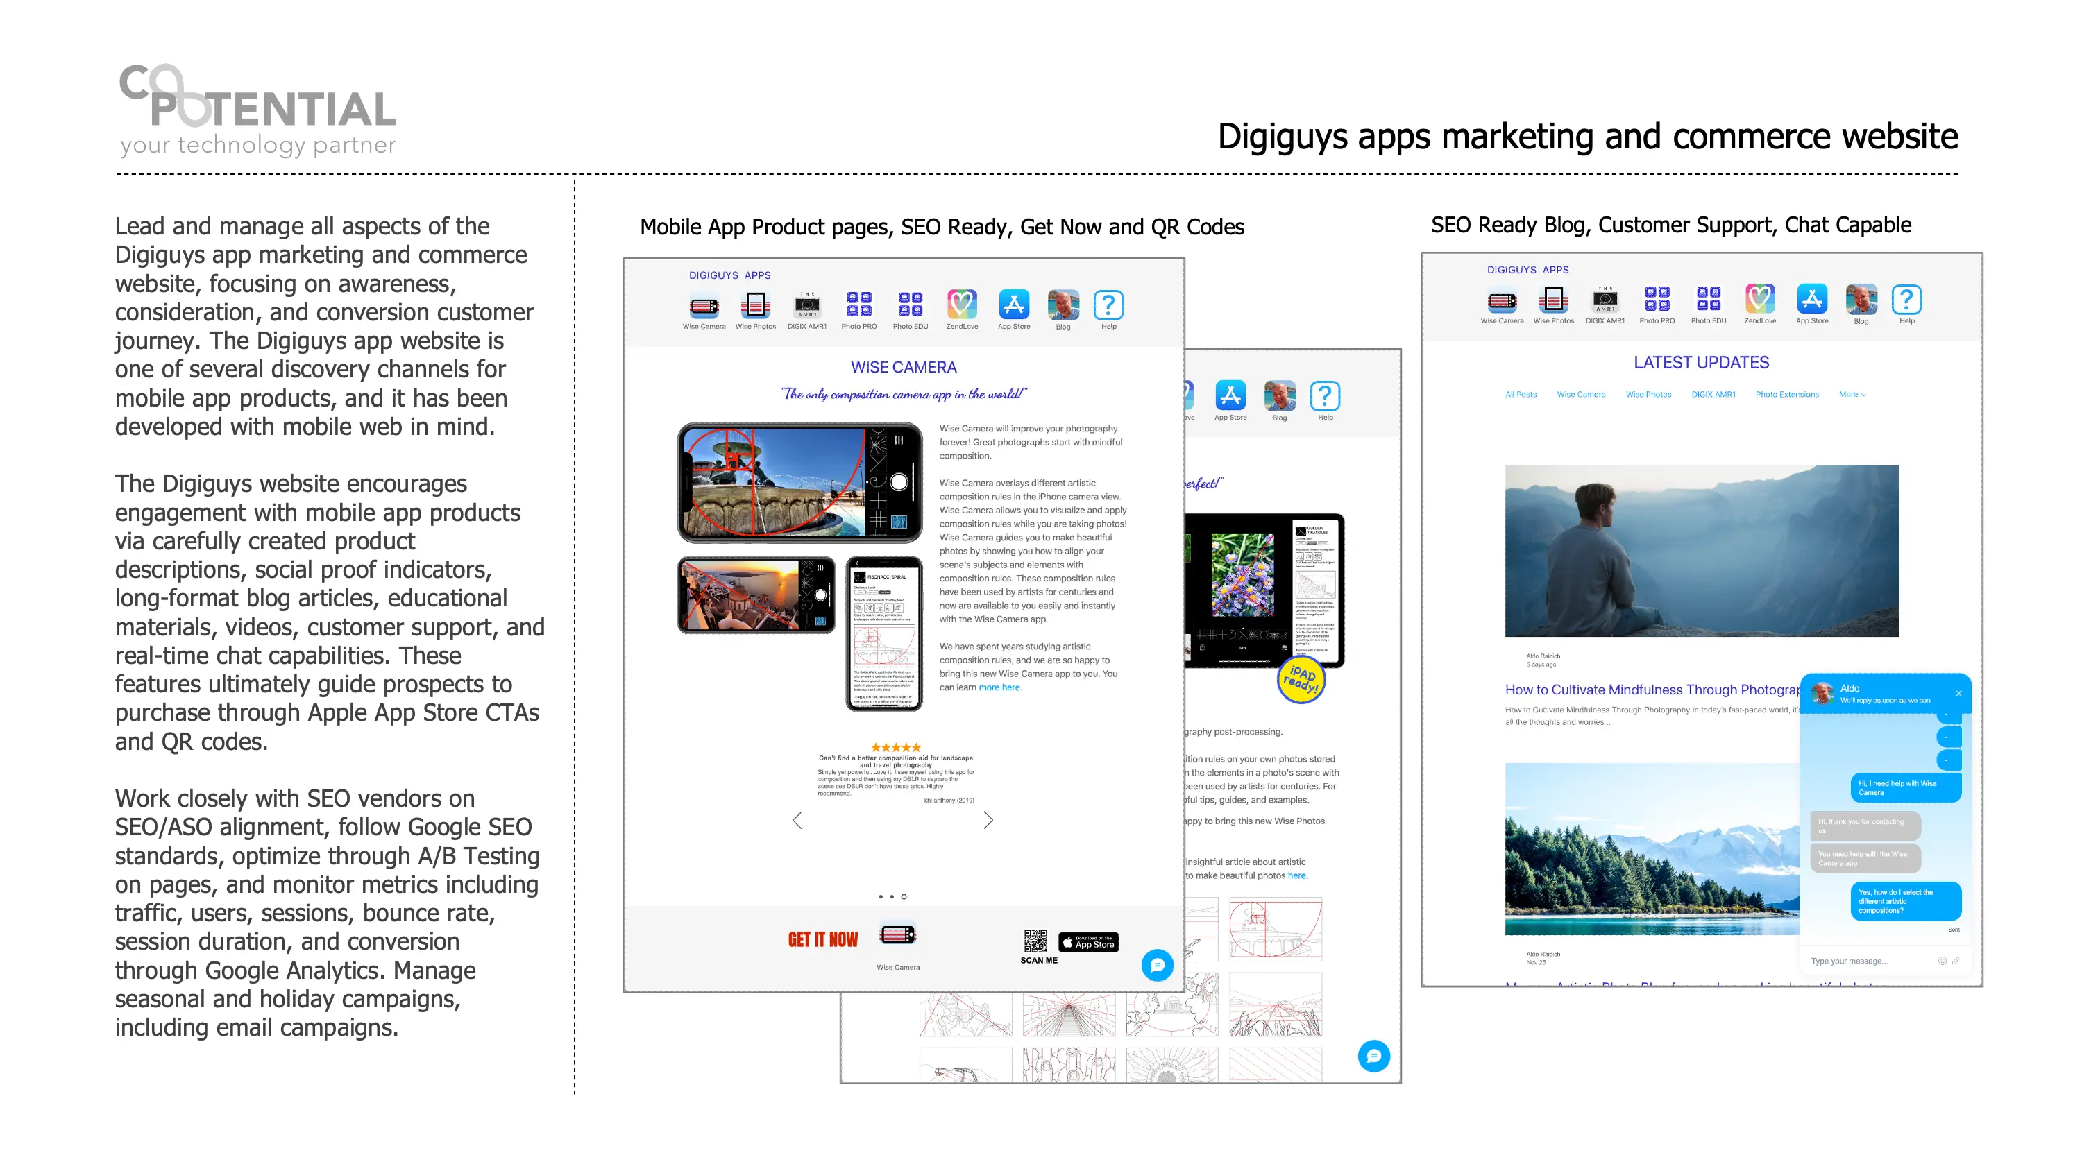Click the ZendLove heart icon in product page
The height and width of the screenshot is (1171, 2082).
(x=962, y=305)
